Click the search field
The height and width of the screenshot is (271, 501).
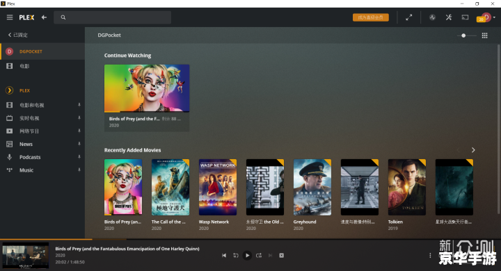tap(113, 17)
